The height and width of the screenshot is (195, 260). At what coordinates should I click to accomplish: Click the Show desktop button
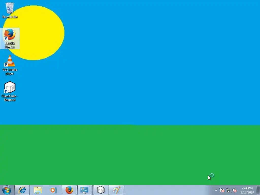click(258, 190)
